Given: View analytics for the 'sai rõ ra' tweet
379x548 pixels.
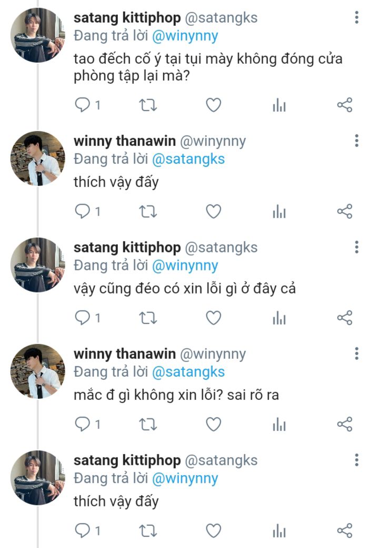Looking at the screenshot, I should click(279, 425).
